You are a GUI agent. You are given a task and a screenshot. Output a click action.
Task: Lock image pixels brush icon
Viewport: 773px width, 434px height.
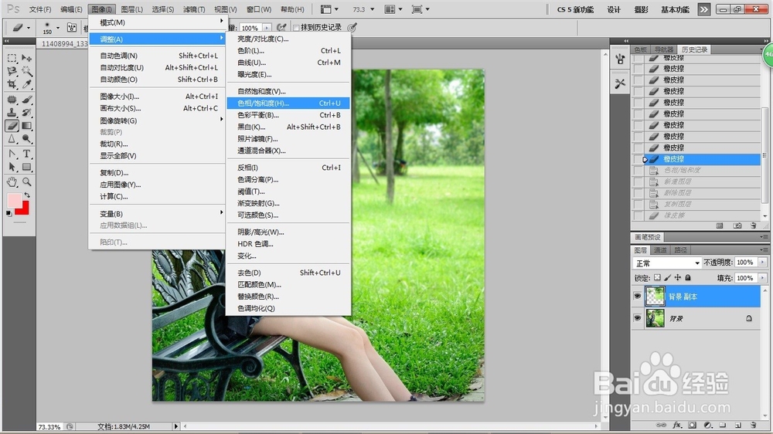pyautogui.click(x=667, y=277)
